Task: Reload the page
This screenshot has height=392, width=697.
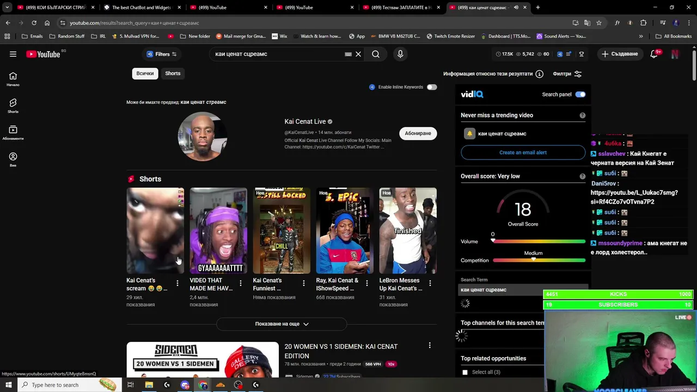Action: point(34,23)
